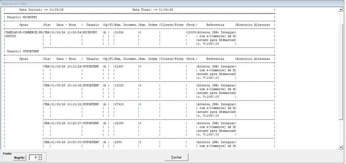Click 'Cliente/Forne' header under Usuario: SUPORTEMU
The image size is (346, 164).
(x=172, y=59)
